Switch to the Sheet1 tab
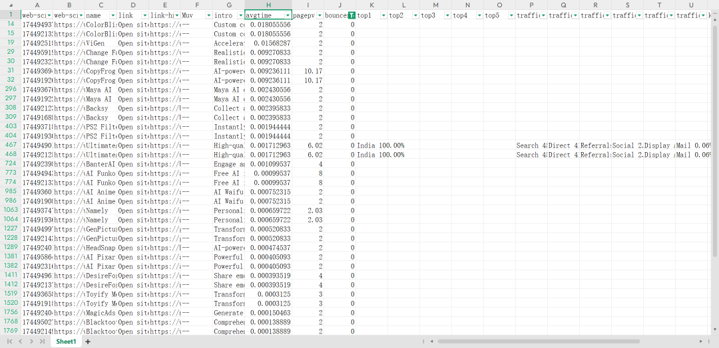 (67, 341)
